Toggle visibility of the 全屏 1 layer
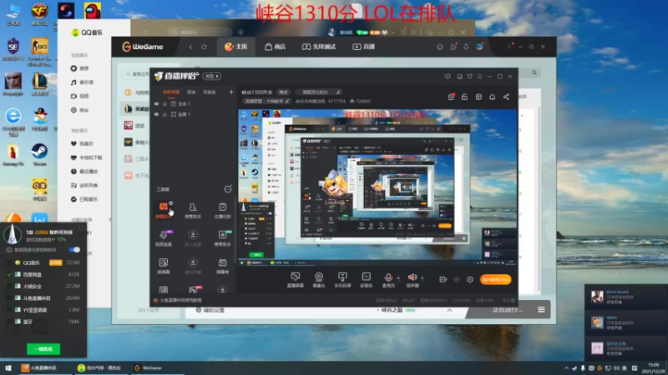Screen dimensions: 668x375 (156, 114)
